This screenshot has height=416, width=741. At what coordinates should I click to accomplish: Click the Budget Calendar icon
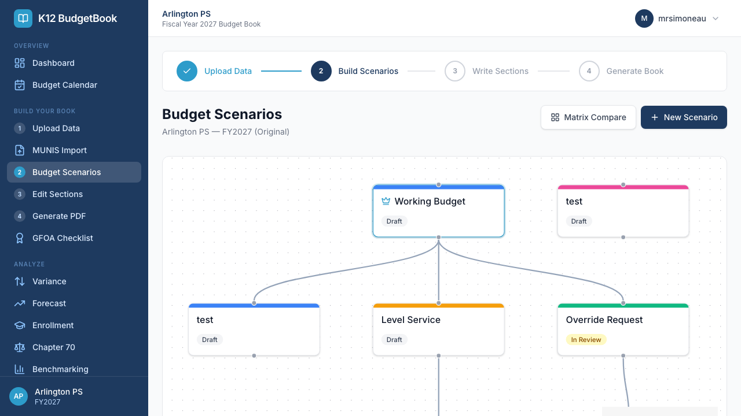click(x=20, y=85)
